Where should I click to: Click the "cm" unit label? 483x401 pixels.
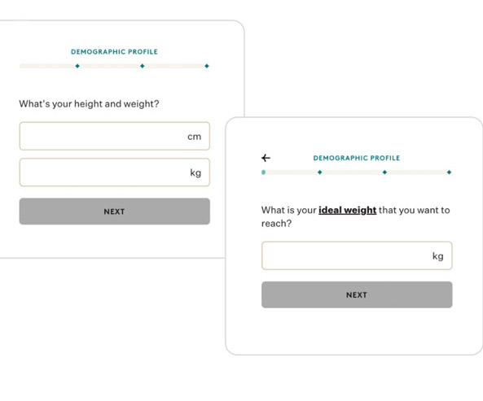point(195,137)
